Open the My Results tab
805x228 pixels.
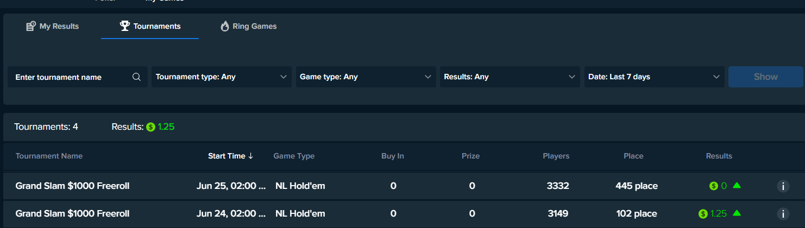53,26
